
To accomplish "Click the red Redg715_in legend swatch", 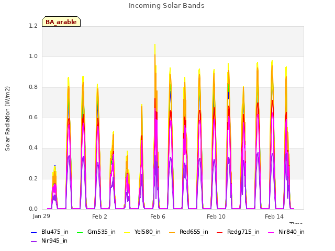I will coord(220,232).
